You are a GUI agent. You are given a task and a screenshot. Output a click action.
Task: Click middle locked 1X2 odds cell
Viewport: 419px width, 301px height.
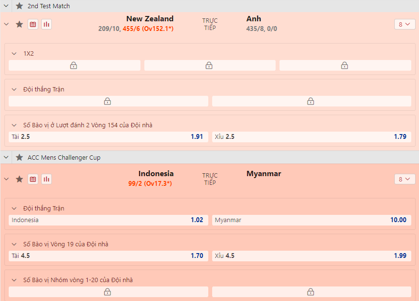point(209,65)
